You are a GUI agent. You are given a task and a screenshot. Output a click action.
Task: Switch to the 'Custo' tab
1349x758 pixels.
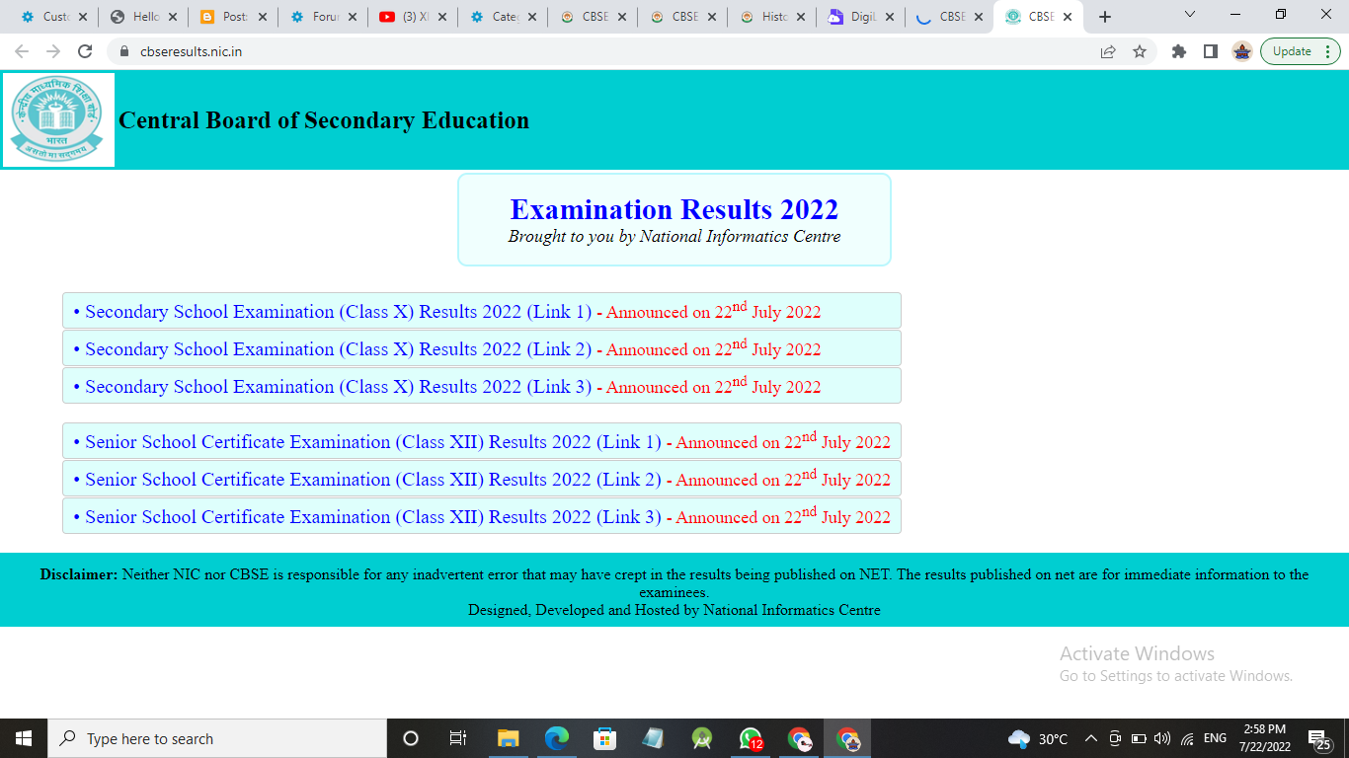point(54,17)
